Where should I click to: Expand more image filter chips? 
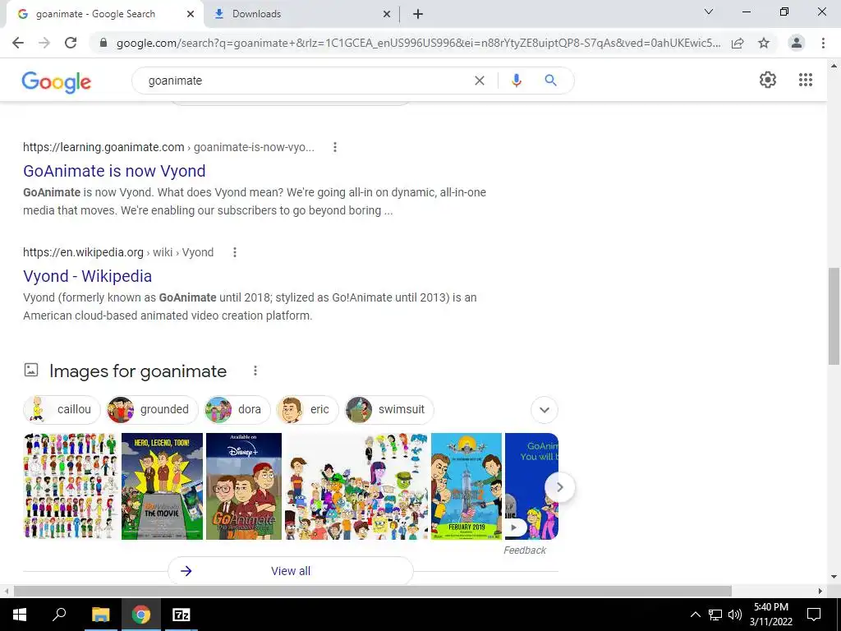(545, 410)
